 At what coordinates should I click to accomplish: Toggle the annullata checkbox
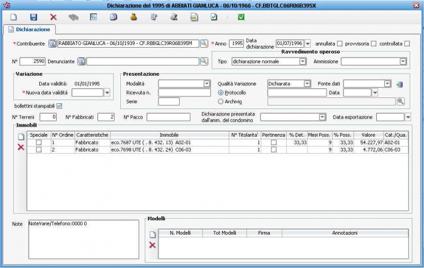(340, 43)
